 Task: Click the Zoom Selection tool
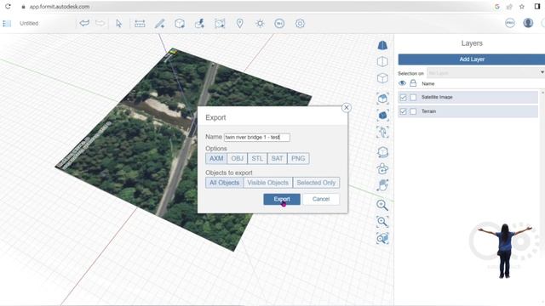point(382,238)
